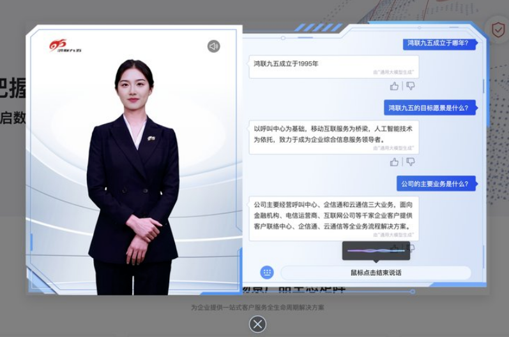Screen dimensions: 509x337
Task: Select question bubble 鸿联九五的目标愿景是什么?
Action: (430, 108)
